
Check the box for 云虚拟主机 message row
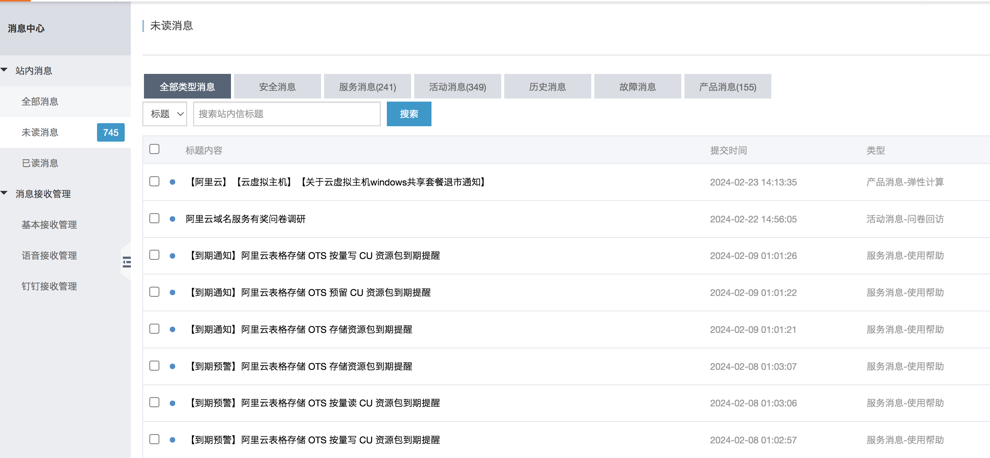(x=154, y=181)
